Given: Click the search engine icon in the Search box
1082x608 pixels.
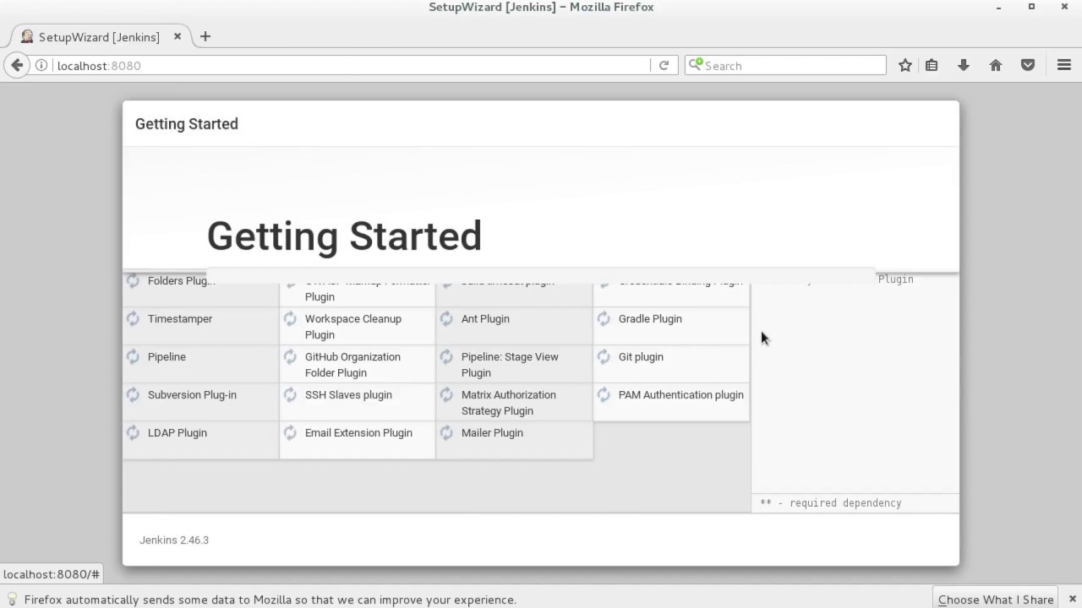Looking at the screenshot, I should [695, 65].
